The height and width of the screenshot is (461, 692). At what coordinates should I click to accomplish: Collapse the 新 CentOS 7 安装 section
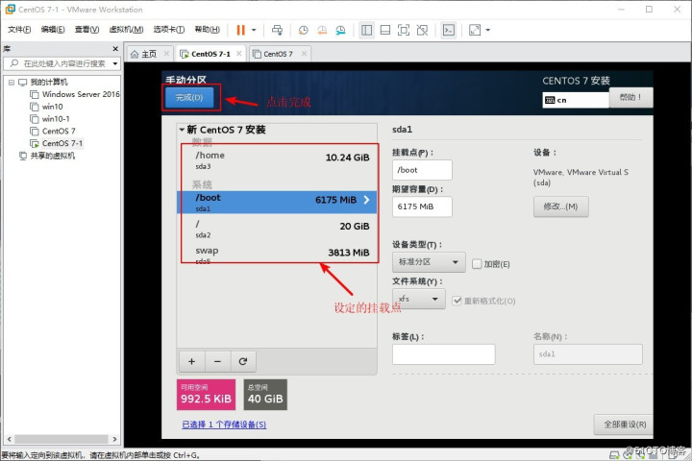point(182,130)
